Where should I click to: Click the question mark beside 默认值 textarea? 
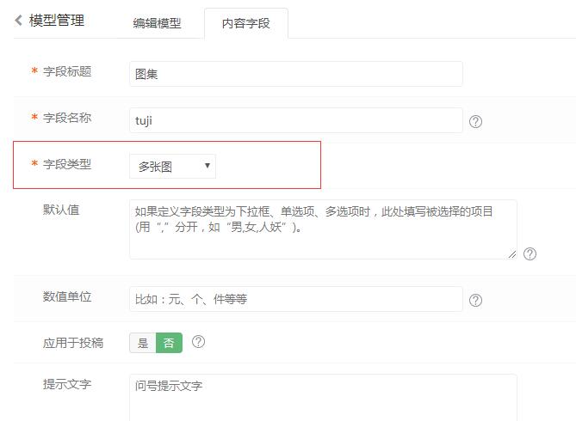(x=530, y=253)
